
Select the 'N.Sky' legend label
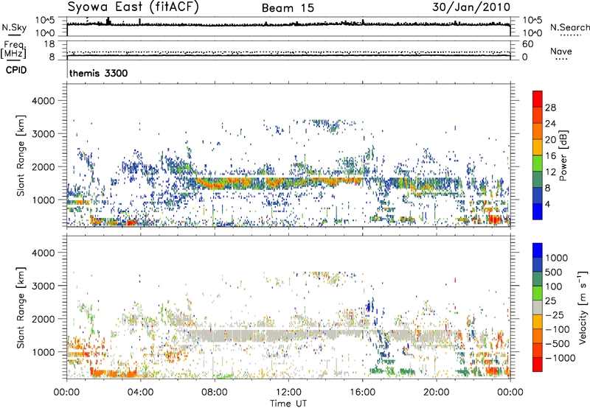[14, 27]
